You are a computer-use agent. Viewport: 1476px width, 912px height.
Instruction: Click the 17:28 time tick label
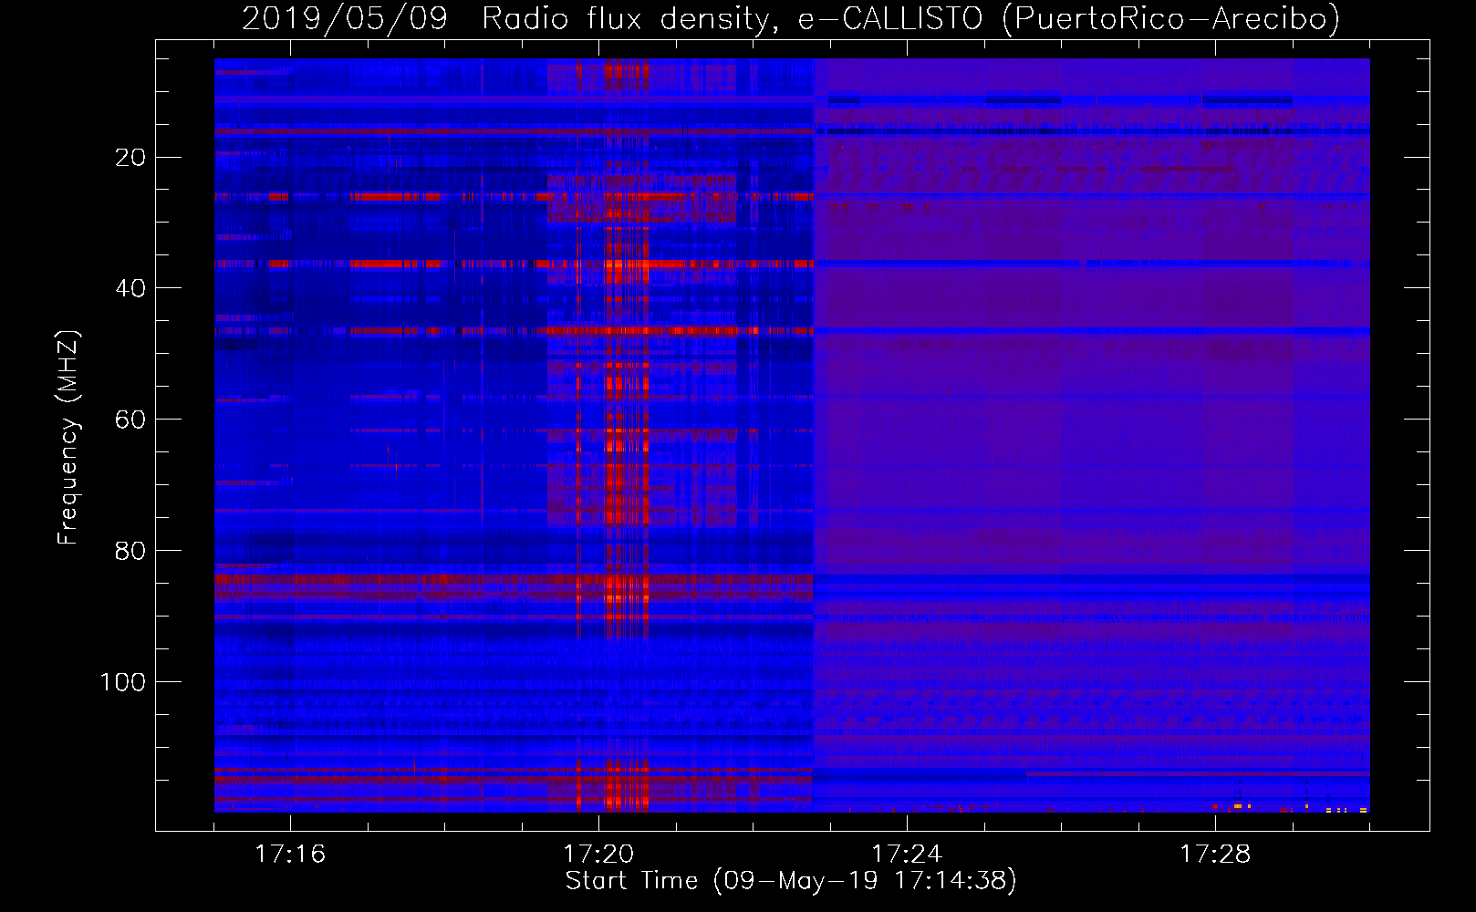(1215, 855)
